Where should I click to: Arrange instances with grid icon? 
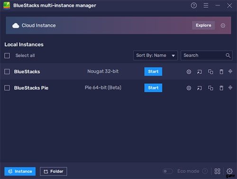(217, 171)
